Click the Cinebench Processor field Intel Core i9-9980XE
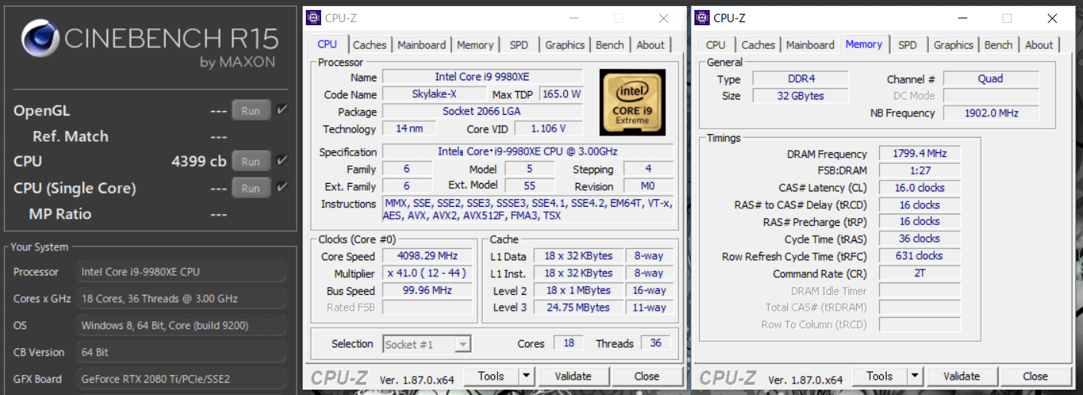The height and width of the screenshot is (395, 1083). tap(182, 272)
